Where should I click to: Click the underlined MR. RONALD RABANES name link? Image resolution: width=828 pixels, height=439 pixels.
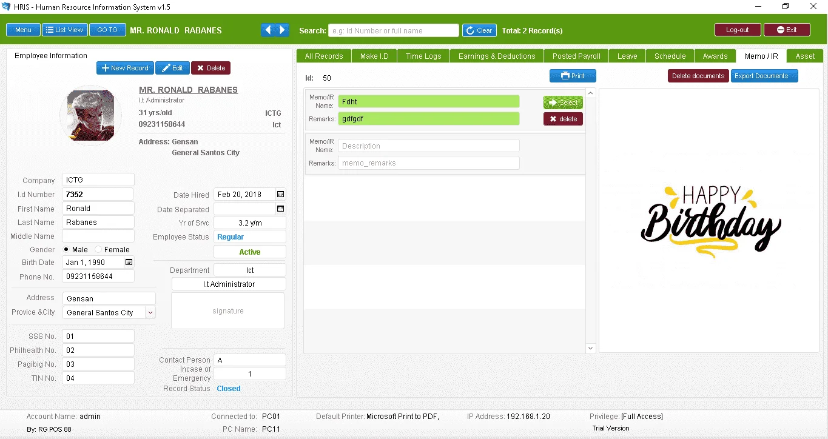[188, 90]
